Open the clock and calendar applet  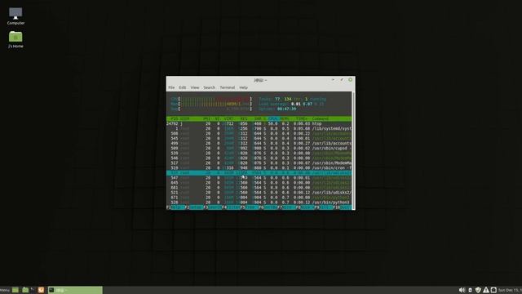coord(510,290)
